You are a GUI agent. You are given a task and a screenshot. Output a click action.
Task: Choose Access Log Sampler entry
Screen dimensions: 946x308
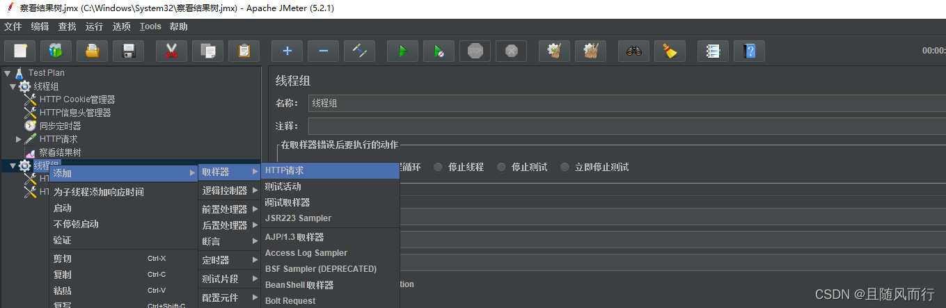point(330,253)
